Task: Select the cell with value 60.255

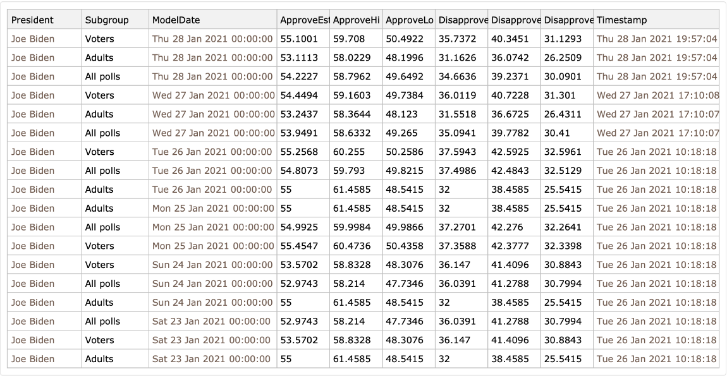Action: point(349,152)
